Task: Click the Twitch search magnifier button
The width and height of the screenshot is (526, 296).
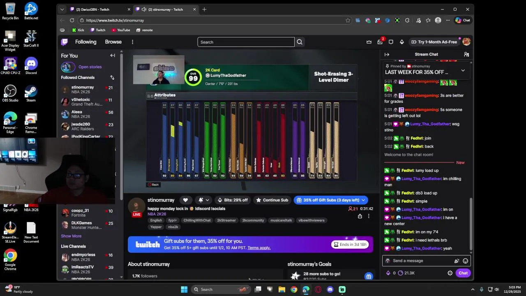Action: [300, 42]
